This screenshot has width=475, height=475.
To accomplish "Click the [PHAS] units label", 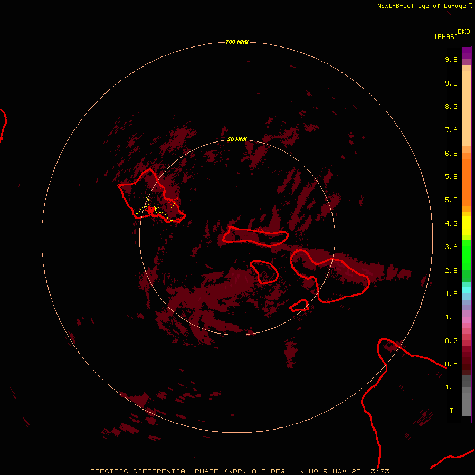I will point(446,36).
